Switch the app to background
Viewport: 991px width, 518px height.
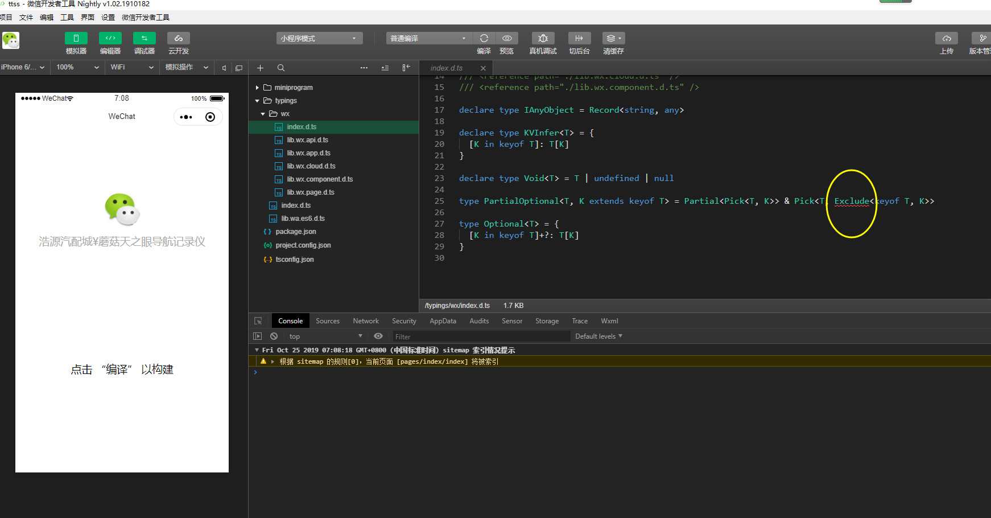tap(579, 39)
